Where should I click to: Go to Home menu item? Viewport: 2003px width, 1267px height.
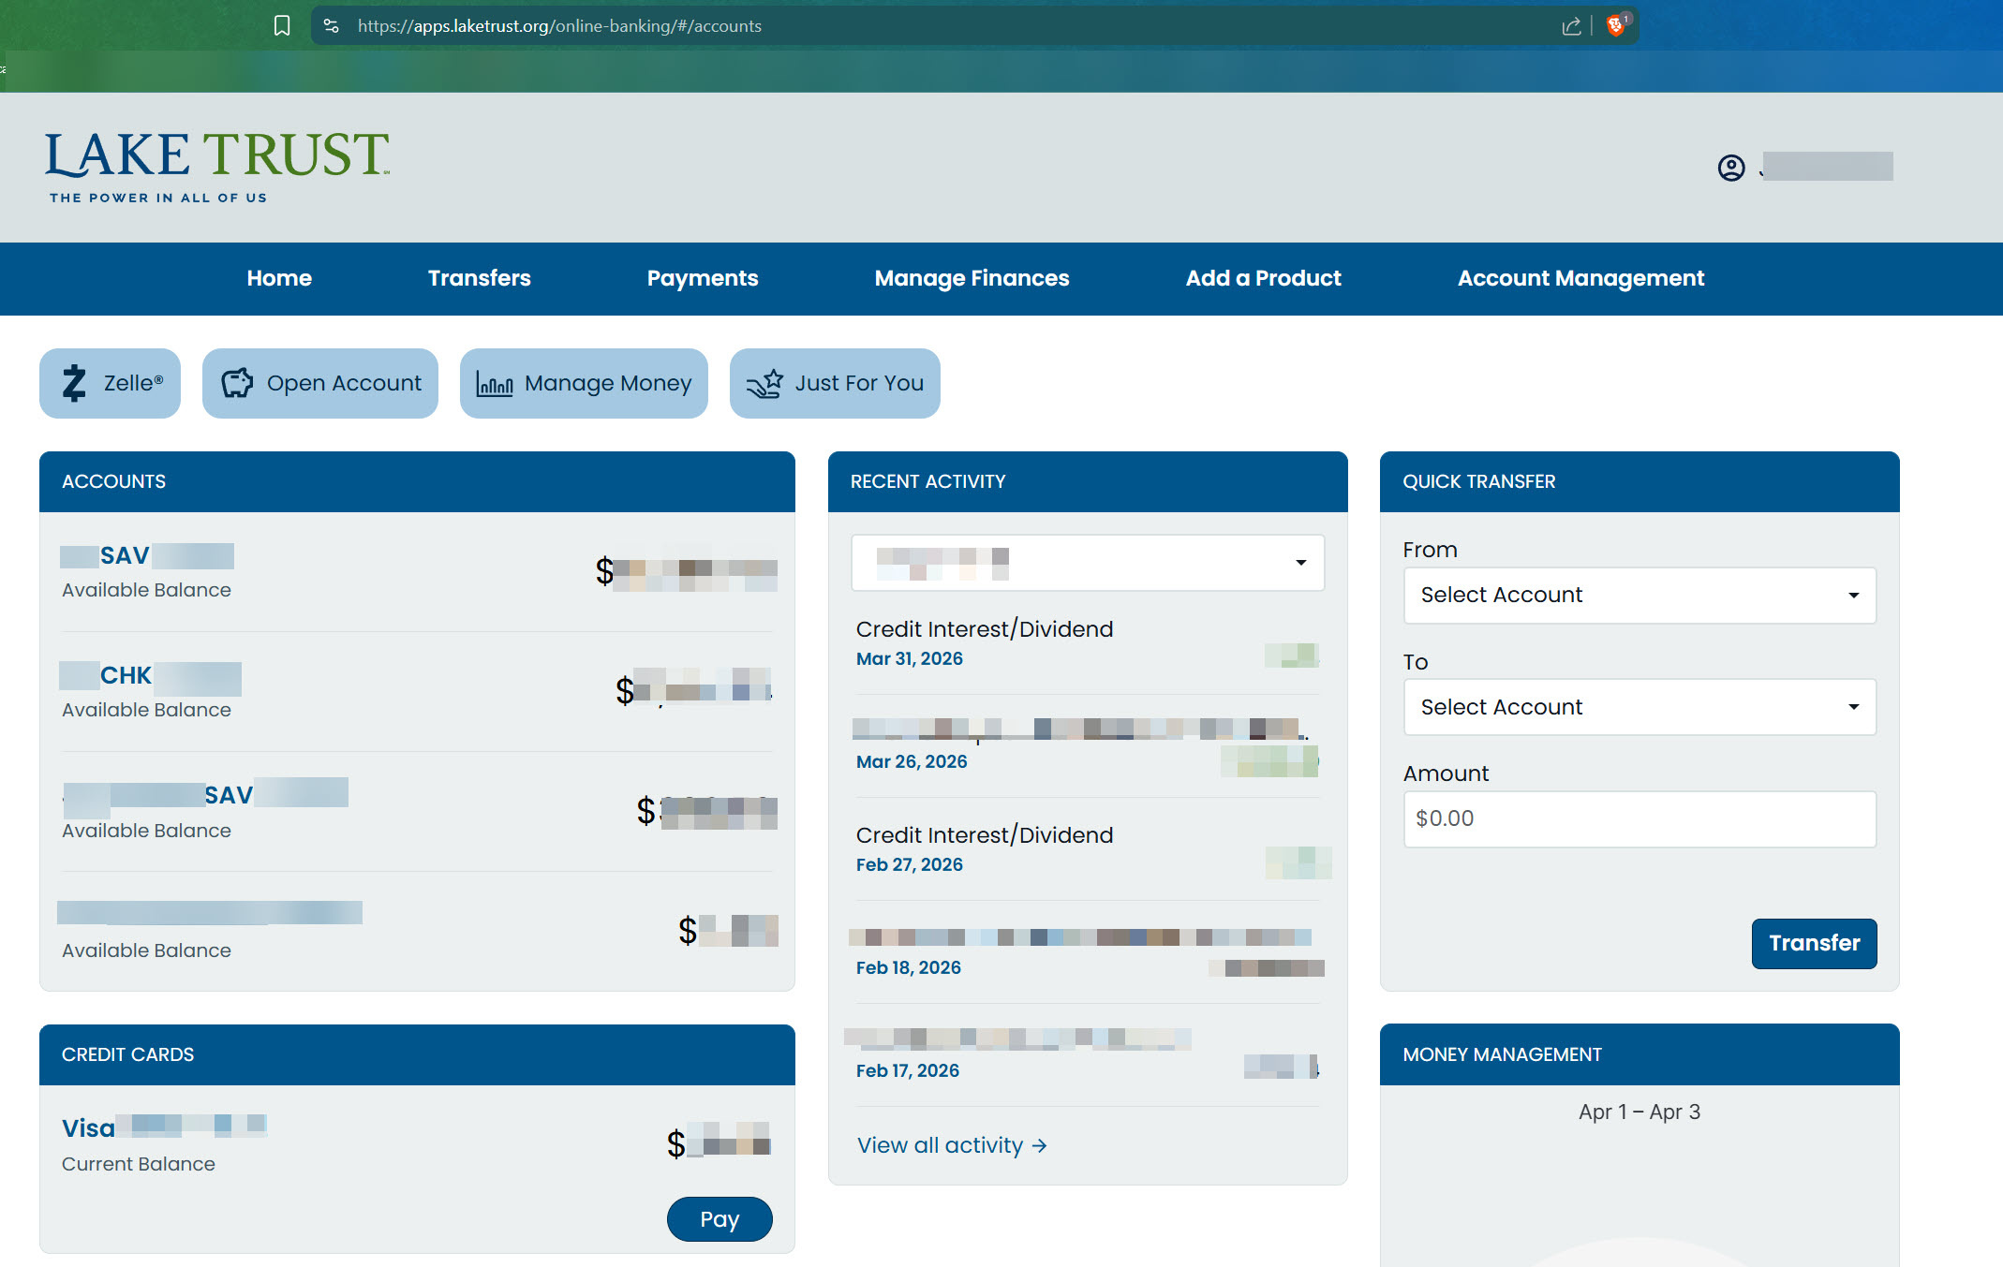(279, 278)
